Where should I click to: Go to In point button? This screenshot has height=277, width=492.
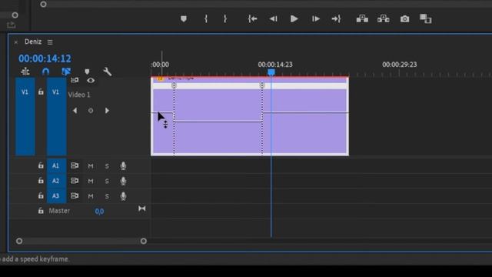(253, 18)
